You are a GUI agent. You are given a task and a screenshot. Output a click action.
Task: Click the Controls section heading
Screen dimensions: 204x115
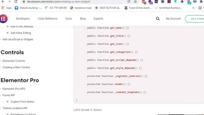[x=12, y=52]
